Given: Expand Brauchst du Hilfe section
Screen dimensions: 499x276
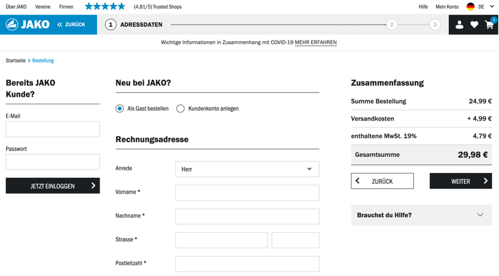Looking at the screenshot, I should 421,215.
